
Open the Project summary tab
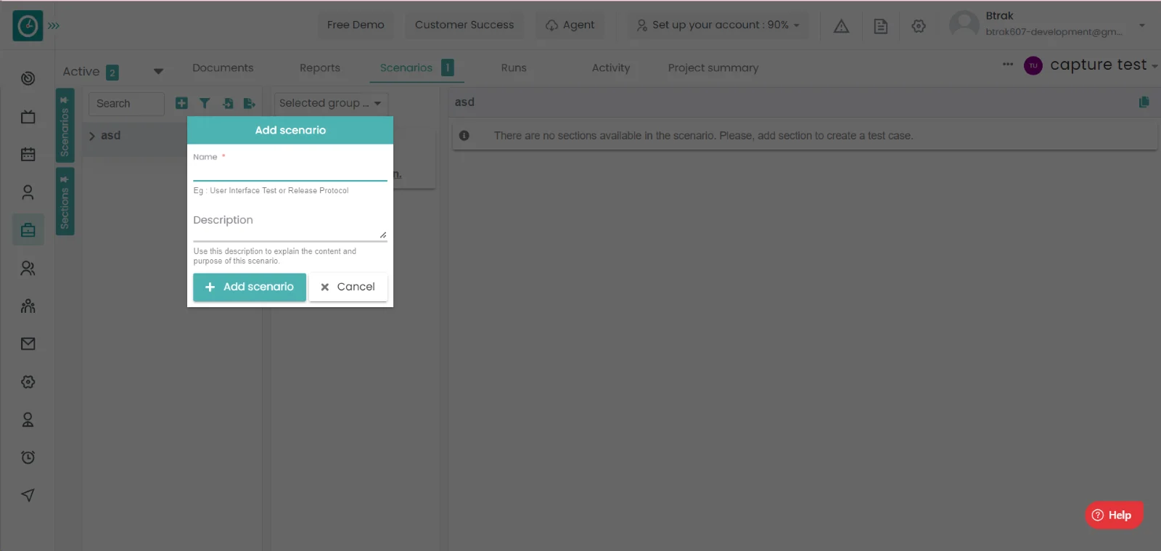tap(713, 68)
